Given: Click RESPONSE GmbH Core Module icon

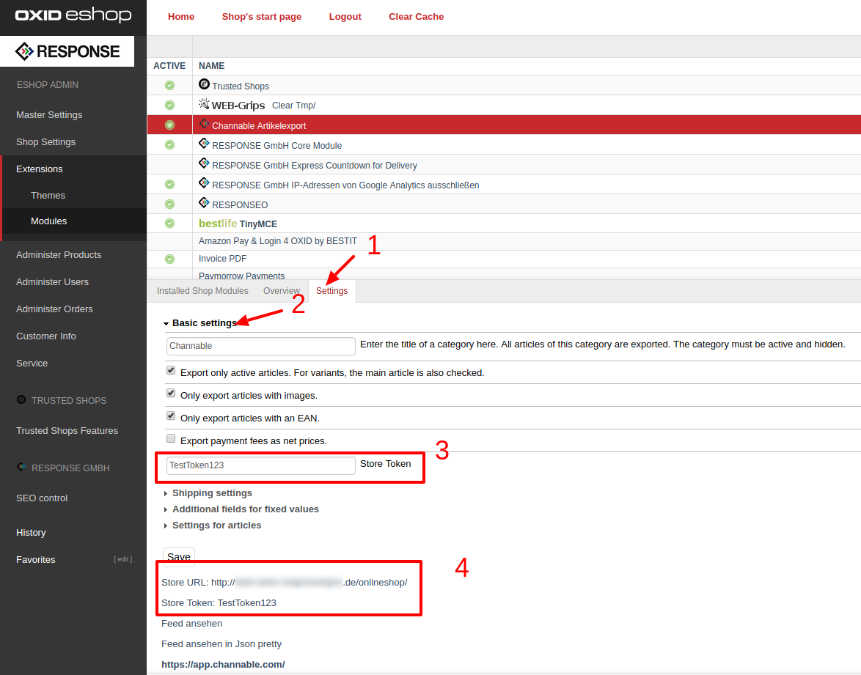Looking at the screenshot, I should [x=204, y=143].
